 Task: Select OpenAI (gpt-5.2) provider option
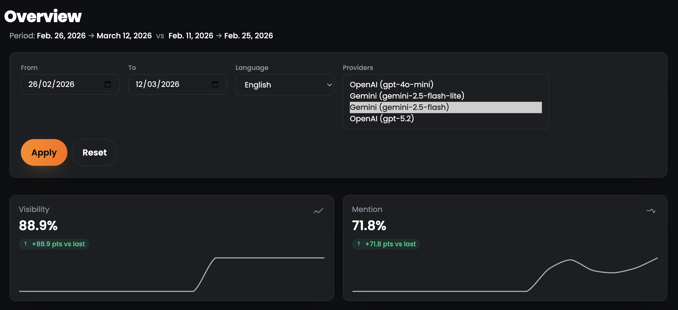pyautogui.click(x=382, y=119)
